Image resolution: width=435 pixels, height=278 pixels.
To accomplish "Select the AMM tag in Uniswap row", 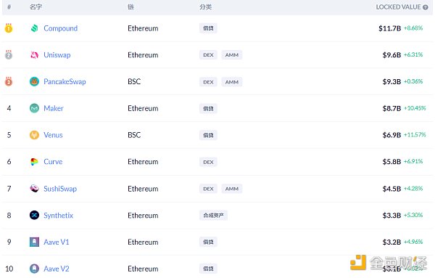I will point(232,55).
